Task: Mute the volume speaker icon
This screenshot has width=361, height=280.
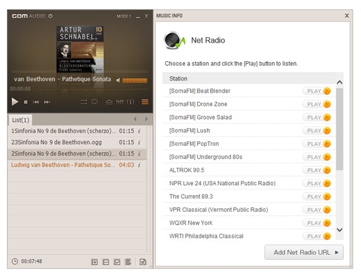Action: tap(118, 80)
